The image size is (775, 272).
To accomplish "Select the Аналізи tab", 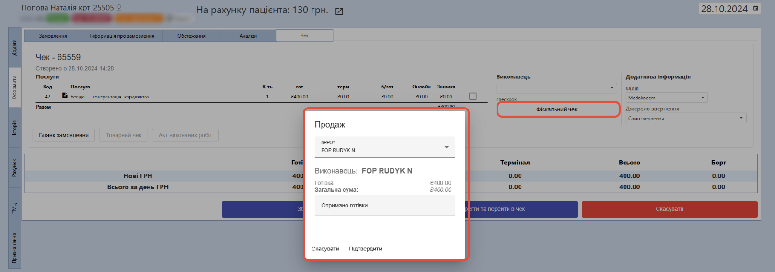I will pos(248,36).
